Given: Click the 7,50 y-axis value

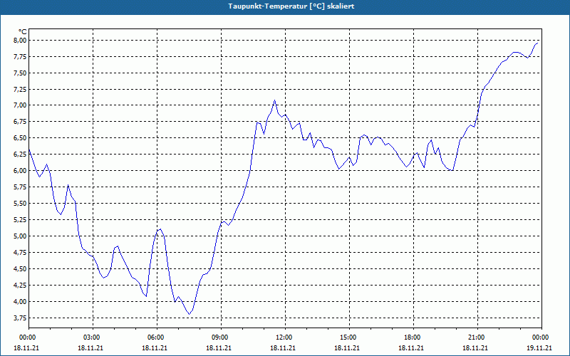Looking at the screenshot, I should click(21, 73).
